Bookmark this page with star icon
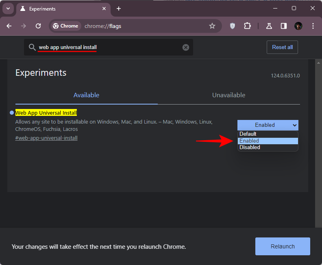Viewport: 322px width, 265px height. pos(212,26)
